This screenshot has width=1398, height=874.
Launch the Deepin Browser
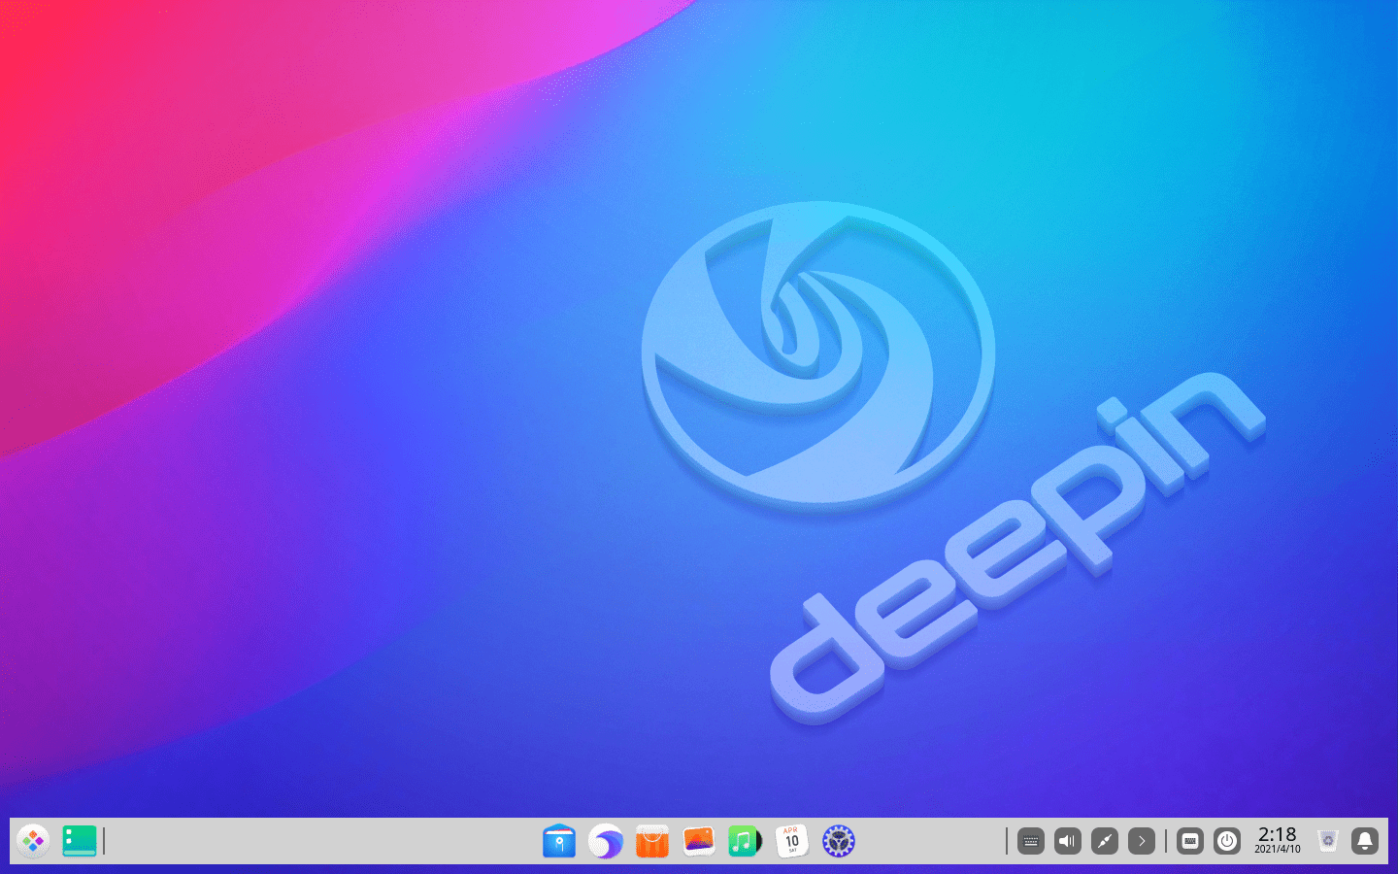click(606, 841)
